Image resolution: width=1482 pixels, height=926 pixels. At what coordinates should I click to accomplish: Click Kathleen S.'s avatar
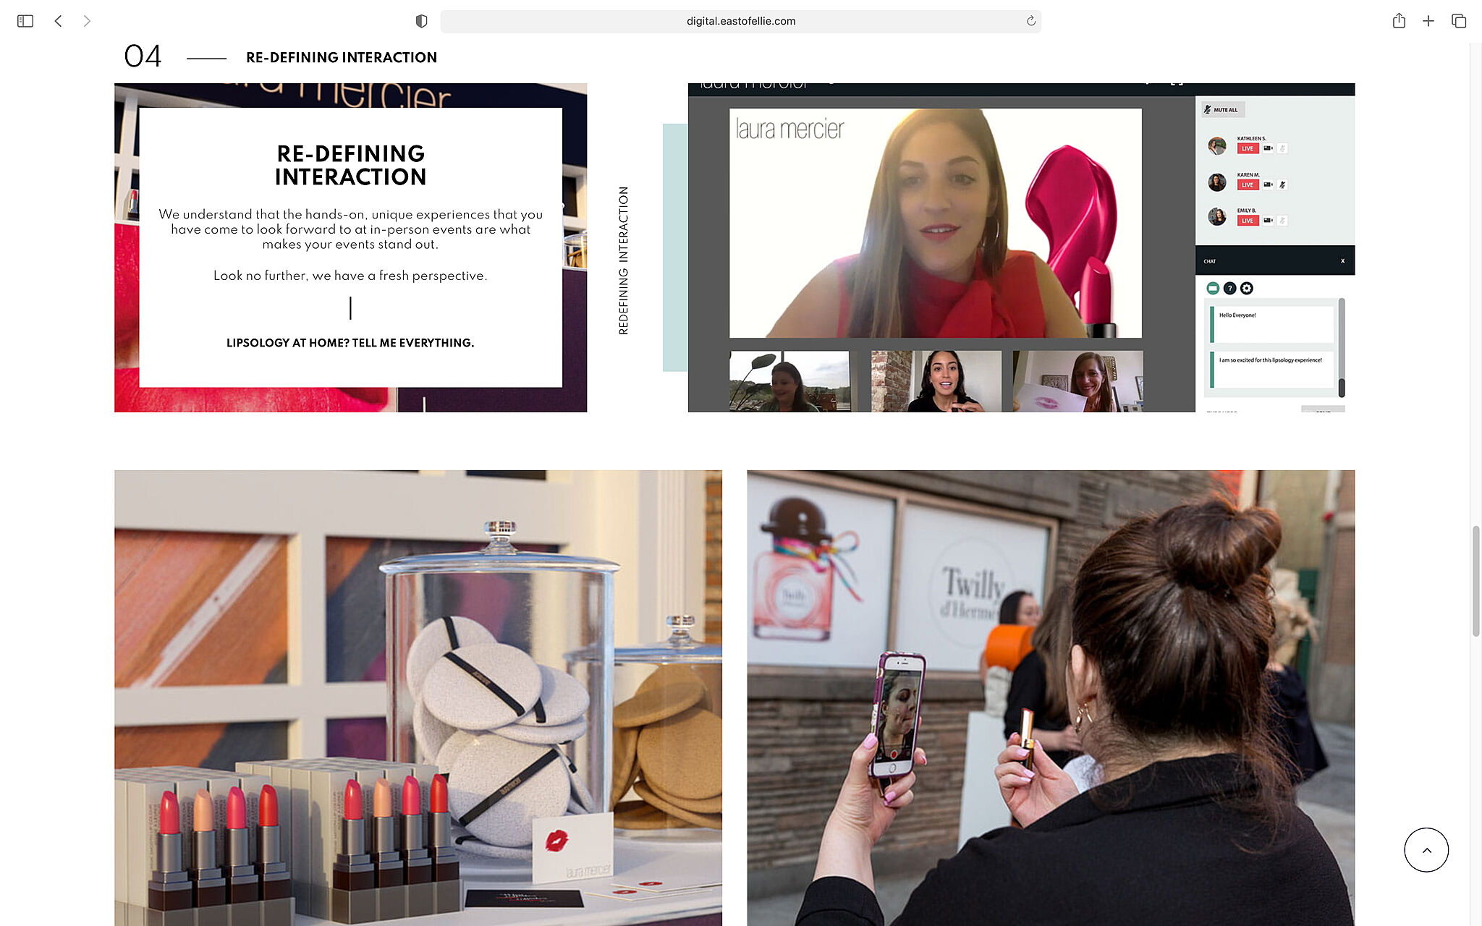(x=1217, y=145)
